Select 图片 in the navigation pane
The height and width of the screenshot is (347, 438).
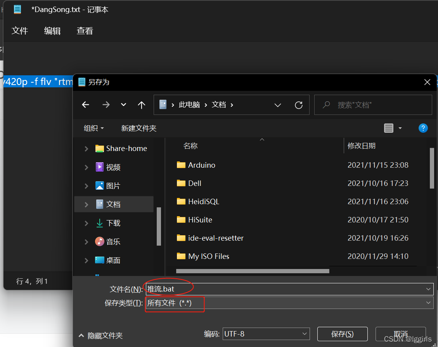[x=108, y=186]
